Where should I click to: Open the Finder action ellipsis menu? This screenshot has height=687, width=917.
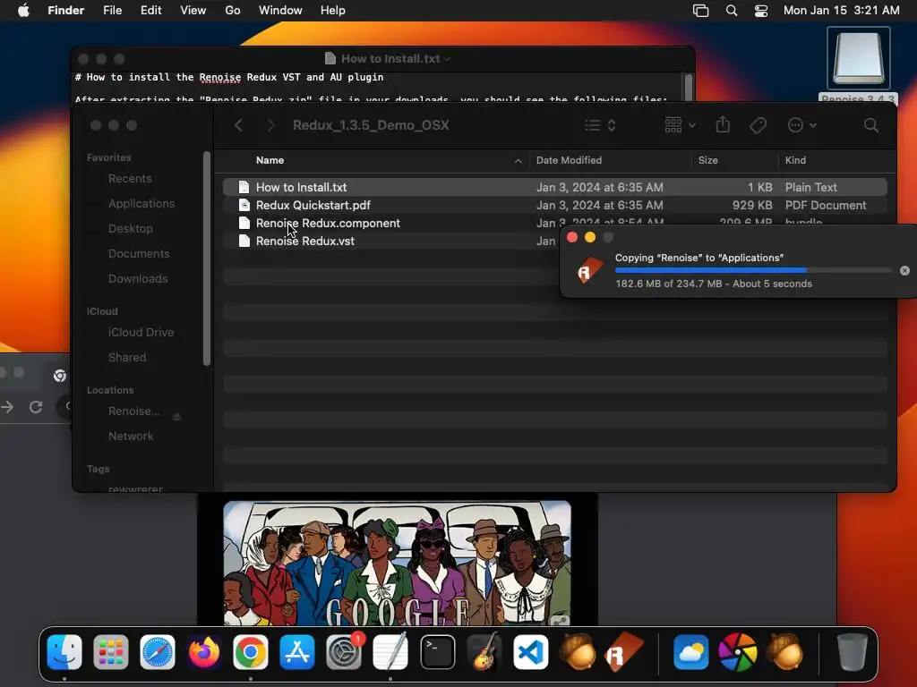[801, 125]
